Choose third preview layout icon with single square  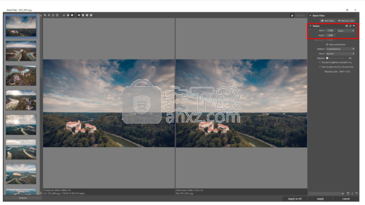pyautogui.click(x=87, y=15)
